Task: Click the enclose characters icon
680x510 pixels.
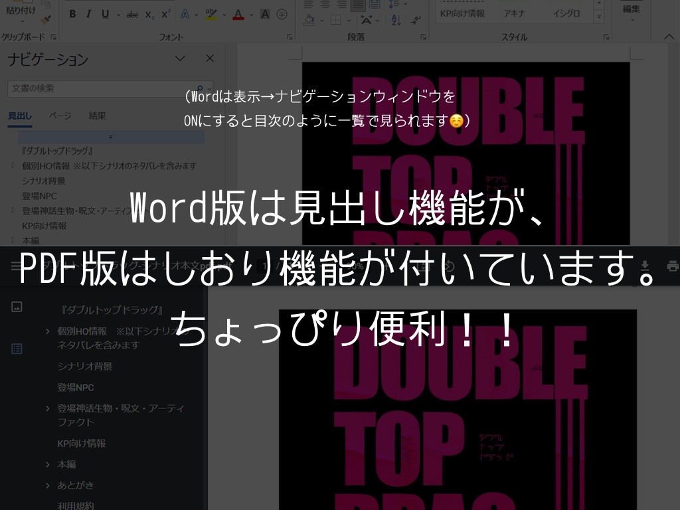Action: point(281,14)
